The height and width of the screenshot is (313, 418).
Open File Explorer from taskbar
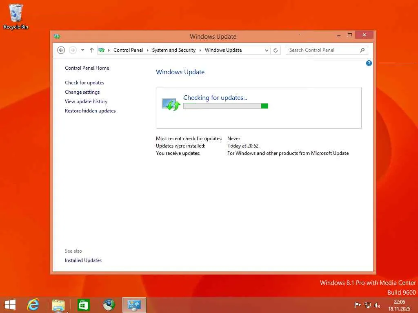click(x=58, y=305)
